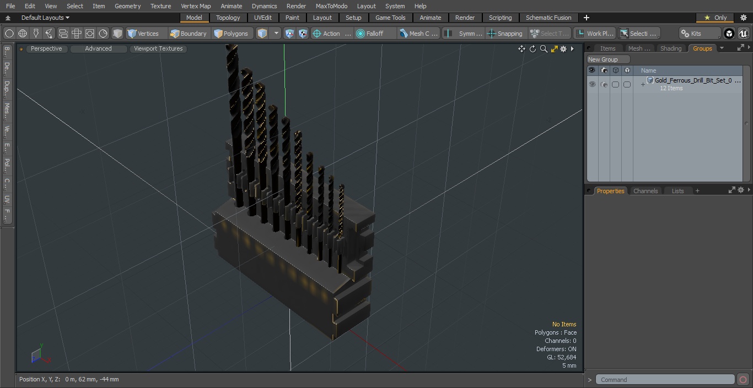753x388 pixels.
Task: Switch to Polygons selection mode
Action: pos(232,34)
